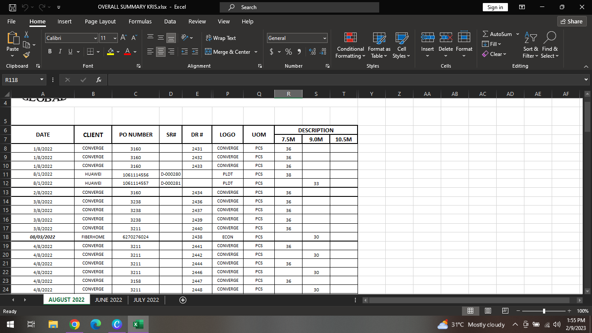Apply center horizontal alignment
The height and width of the screenshot is (333, 592).
[x=161, y=52]
